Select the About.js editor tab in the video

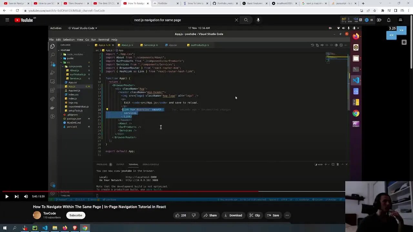pos(126,45)
